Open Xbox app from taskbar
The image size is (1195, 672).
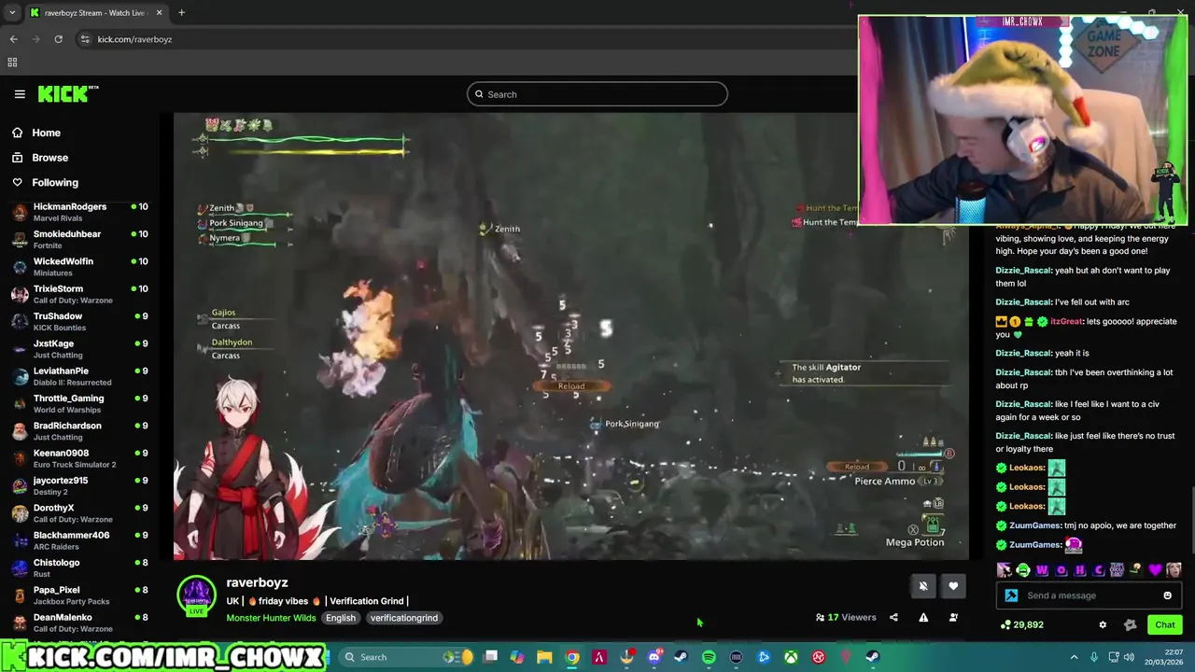tap(791, 657)
